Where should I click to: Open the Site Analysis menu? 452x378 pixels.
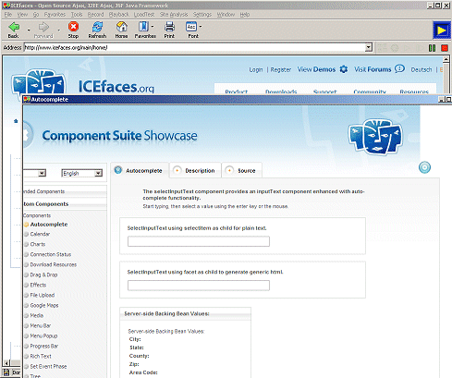coord(174,15)
